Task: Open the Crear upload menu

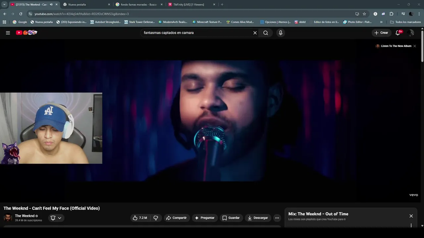Action: pyautogui.click(x=381, y=33)
